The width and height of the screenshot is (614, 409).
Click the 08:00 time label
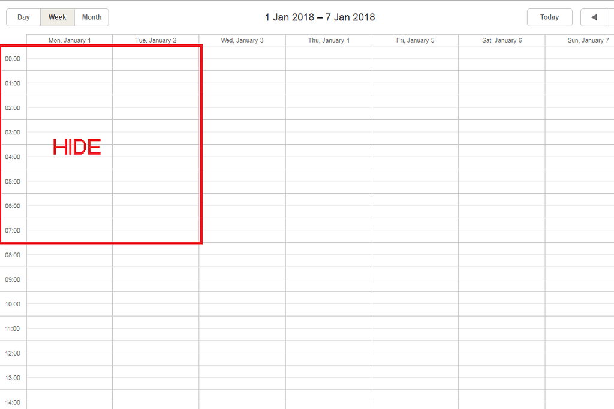13,255
